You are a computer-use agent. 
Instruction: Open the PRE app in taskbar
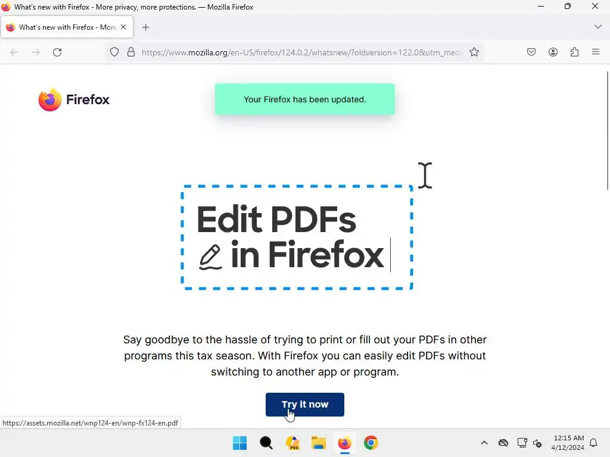pyautogui.click(x=292, y=443)
